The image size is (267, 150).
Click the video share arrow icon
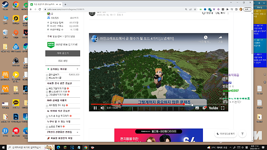(220, 38)
